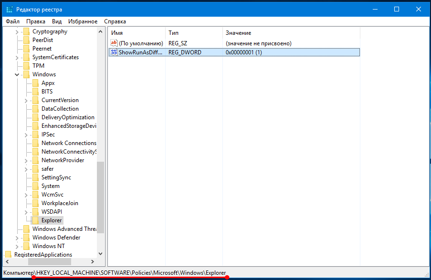Select the Explorer folder icon in tree
The height and width of the screenshot is (280, 431).
point(35,220)
